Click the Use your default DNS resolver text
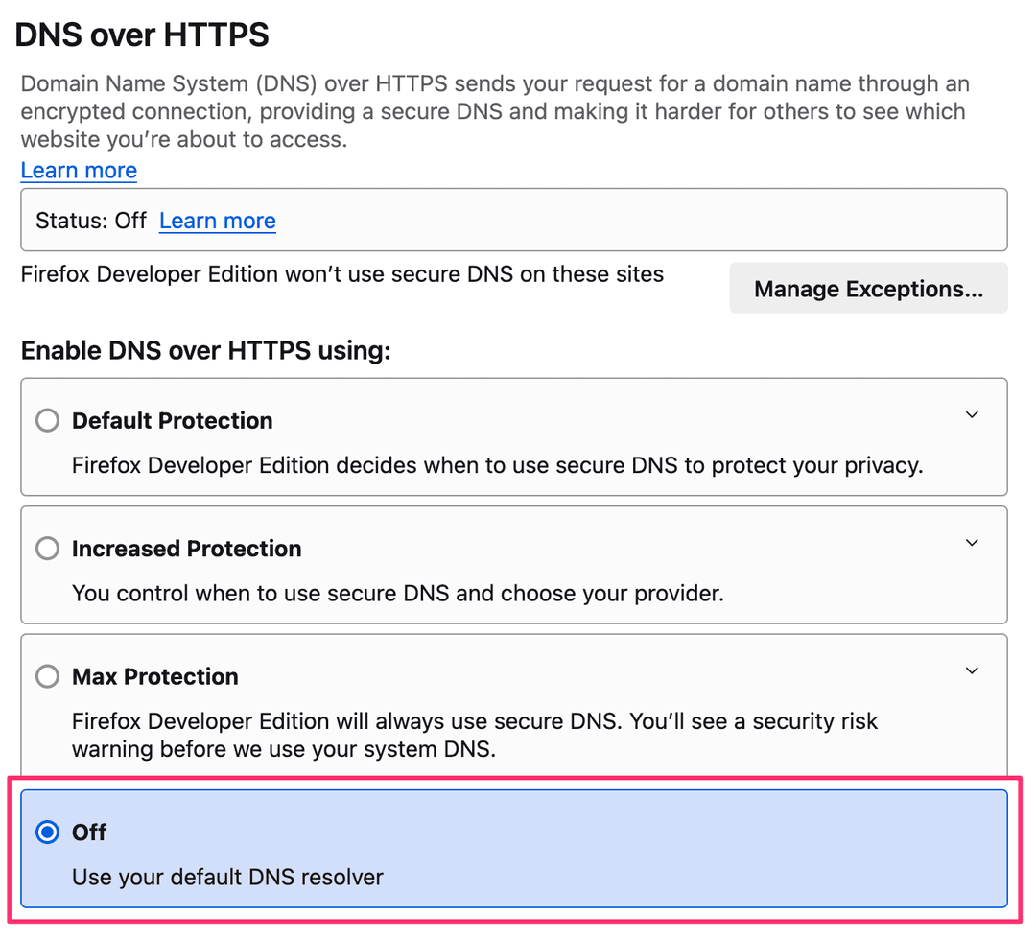The image size is (1036, 940). pos(227,876)
